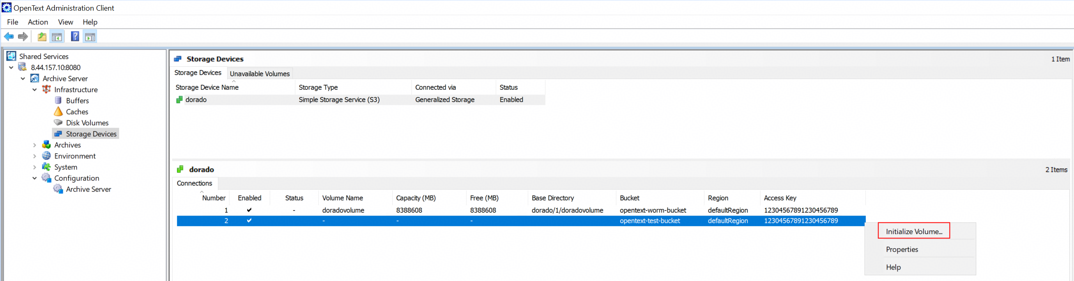Image resolution: width=1074 pixels, height=281 pixels.
Task: Select the Connections tab
Action: [194, 184]
